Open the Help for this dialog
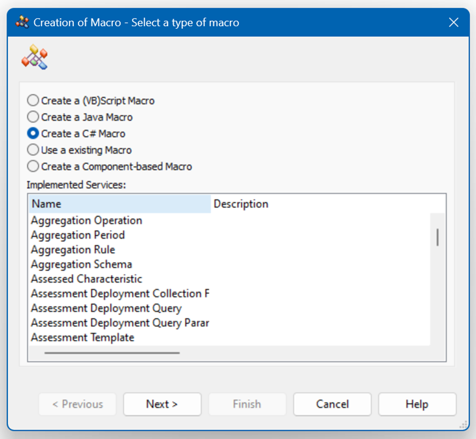Viewport: 476px width, 439px height. (x=417, y=404)
